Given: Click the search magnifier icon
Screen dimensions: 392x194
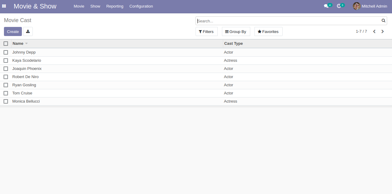Looking at the screenshot, I should 383,21.
